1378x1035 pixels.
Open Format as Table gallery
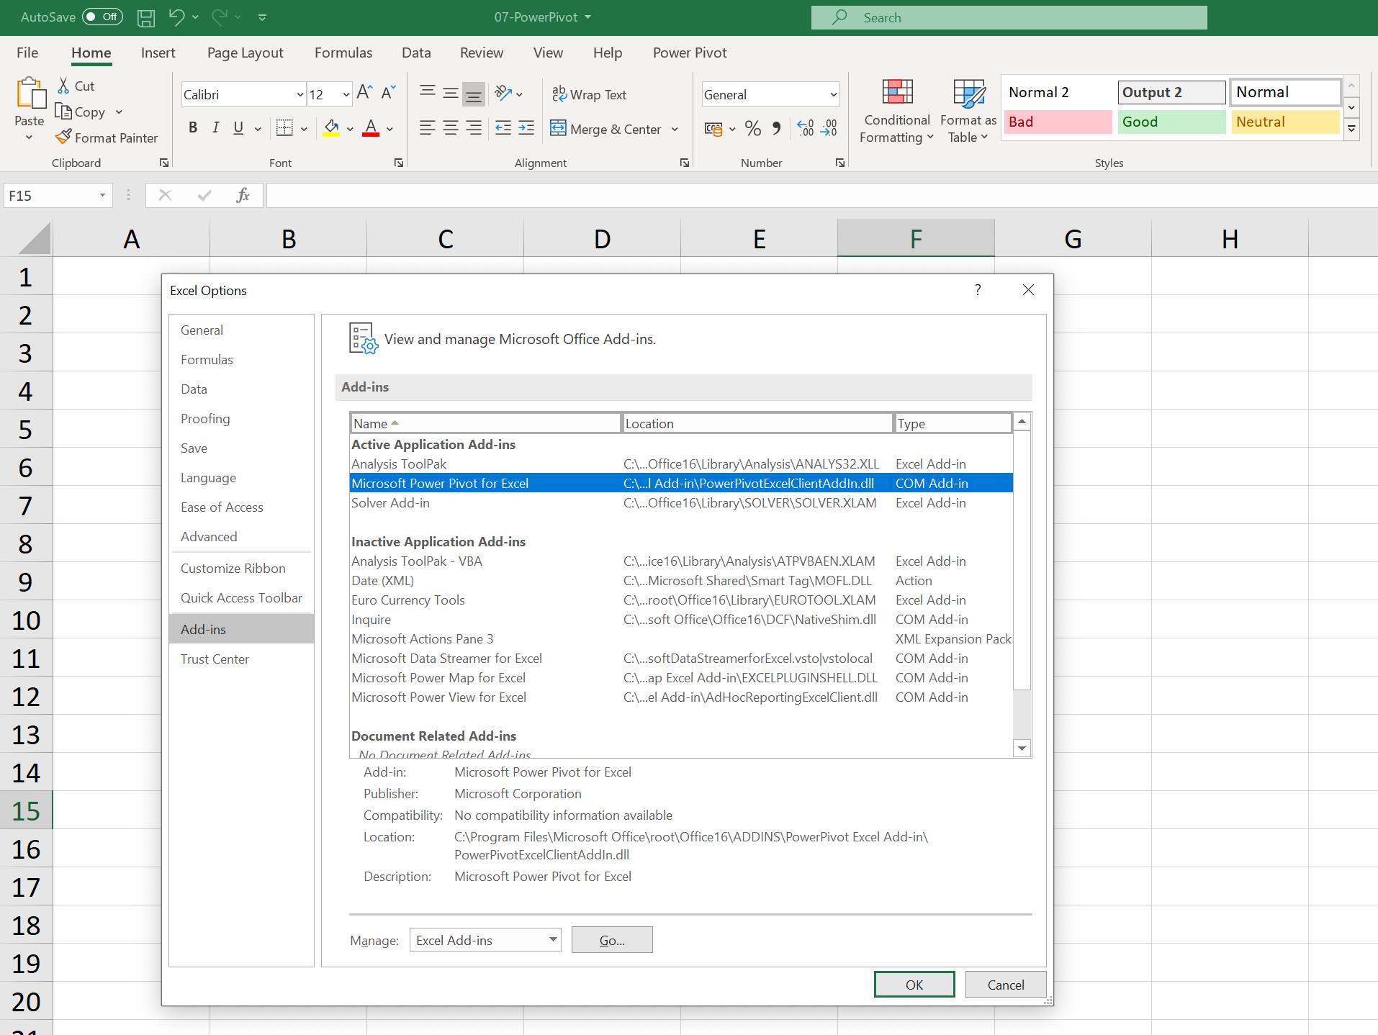pyautogui.click(x=968, y=111)
